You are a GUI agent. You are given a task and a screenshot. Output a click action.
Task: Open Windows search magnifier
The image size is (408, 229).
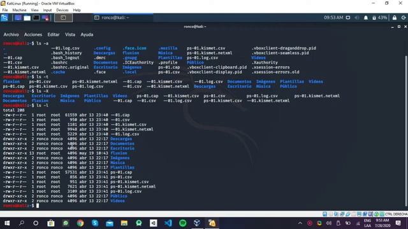[x=22, y=223]
